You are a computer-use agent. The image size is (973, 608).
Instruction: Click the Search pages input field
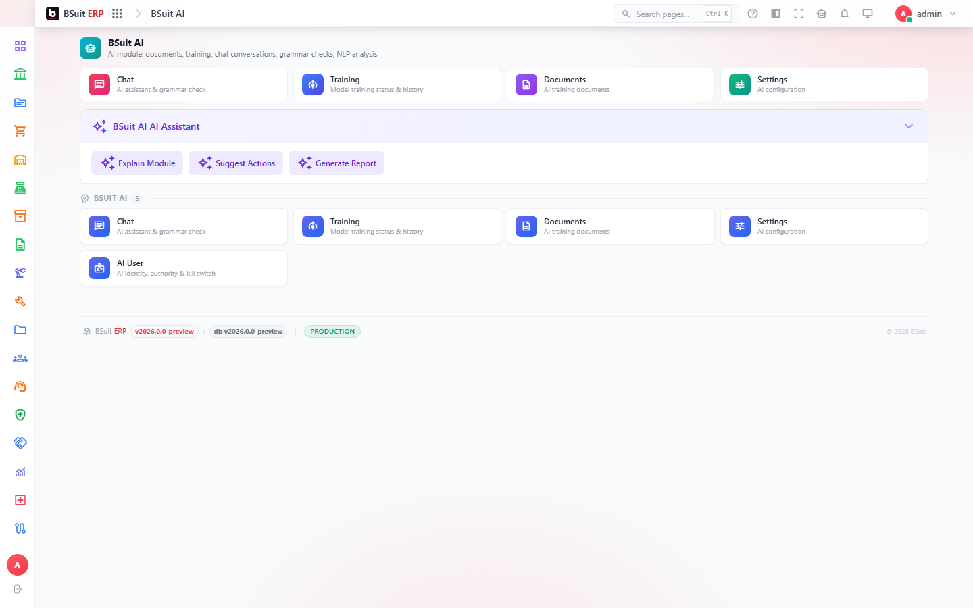(676, 14)
